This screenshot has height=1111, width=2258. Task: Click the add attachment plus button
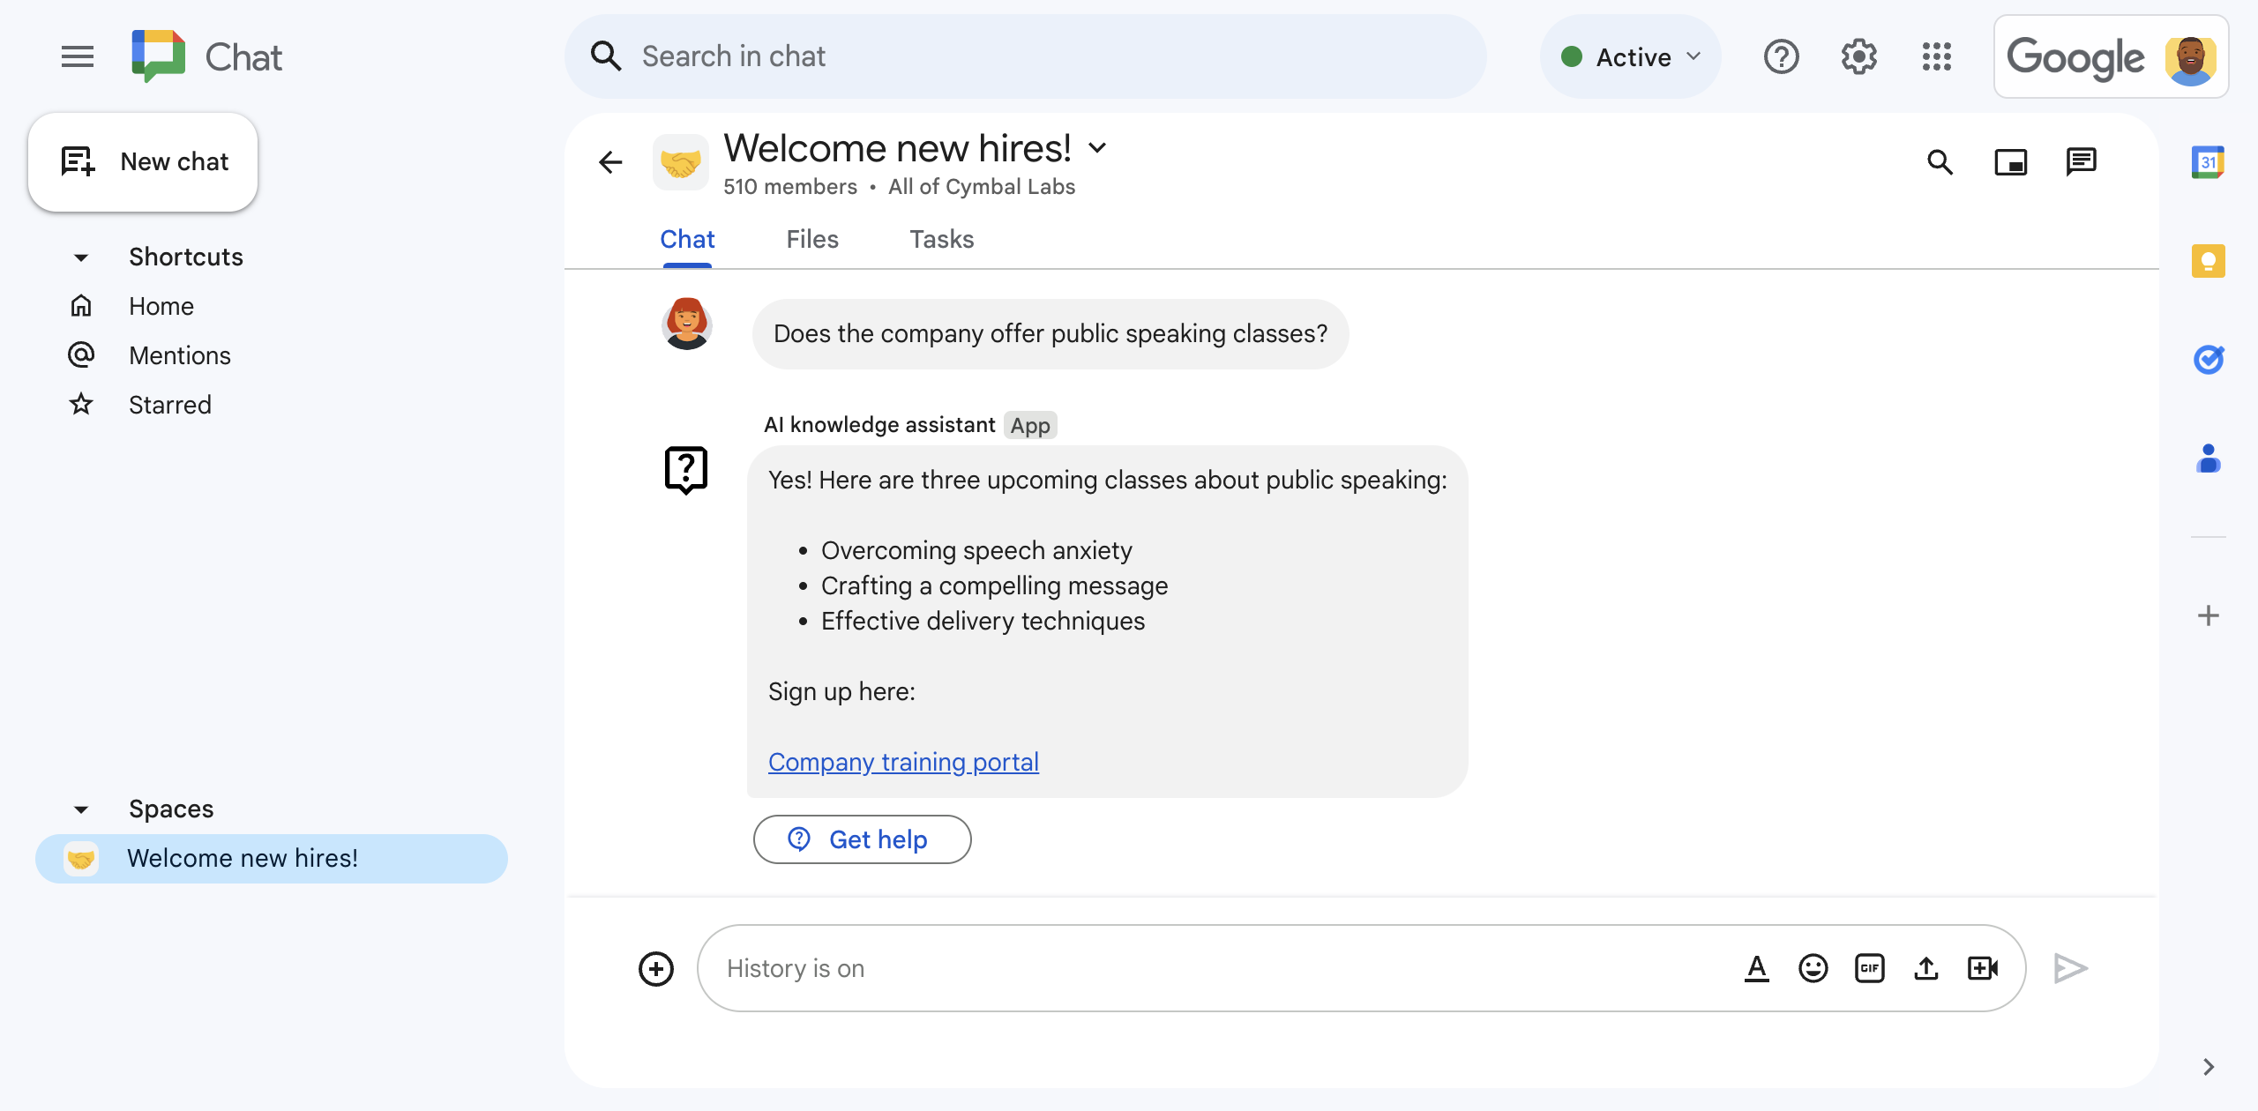[656, 967]
